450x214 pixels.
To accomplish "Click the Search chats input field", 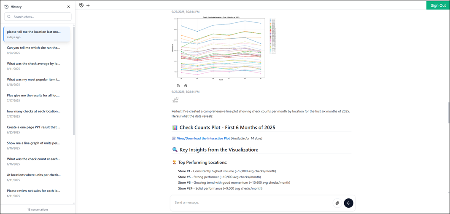I will tap(38, 17).
